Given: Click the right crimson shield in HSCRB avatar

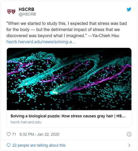Looking at the screenshot, I should point(13,11).
